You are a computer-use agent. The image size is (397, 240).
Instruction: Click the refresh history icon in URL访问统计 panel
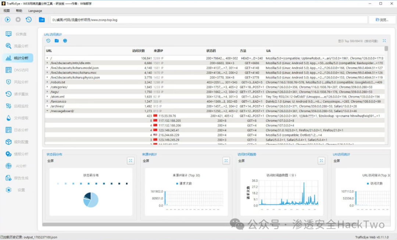(x=49, y=41)
